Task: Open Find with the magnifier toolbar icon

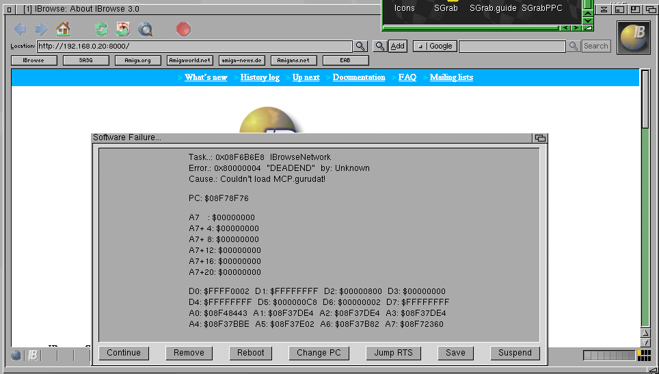Action: click(x=146, y=29)
